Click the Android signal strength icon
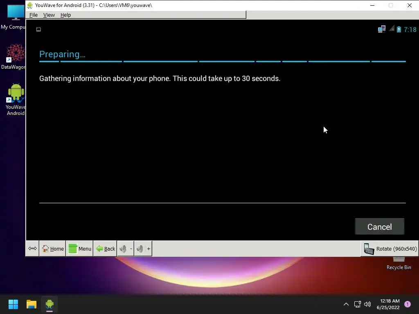Viewport: 419px width, 314px height. (392, 28)
